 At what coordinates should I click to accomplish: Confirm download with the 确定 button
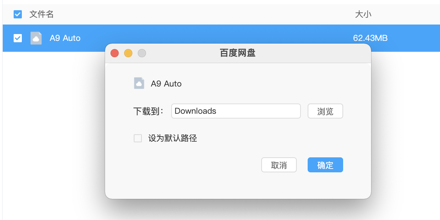(x=325, y=165)
